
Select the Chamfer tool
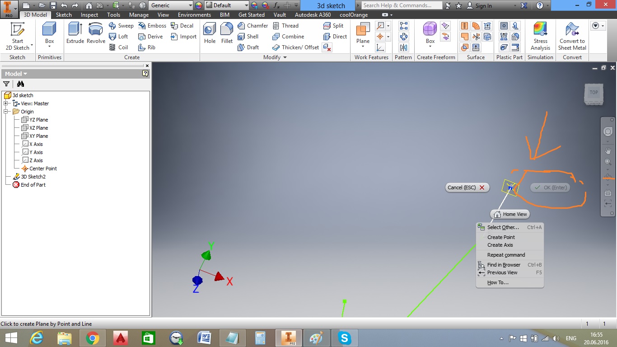pos(252,26)
